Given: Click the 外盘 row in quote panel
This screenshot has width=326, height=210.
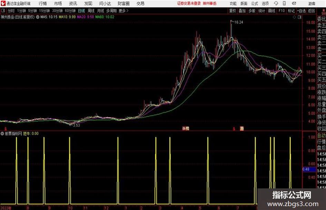Looking at the screenshot, I should [322, 110].
